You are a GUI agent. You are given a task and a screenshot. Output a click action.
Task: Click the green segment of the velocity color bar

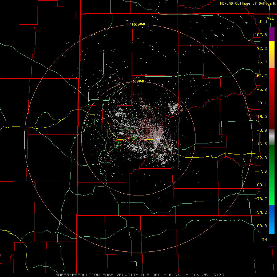[272, 175]
